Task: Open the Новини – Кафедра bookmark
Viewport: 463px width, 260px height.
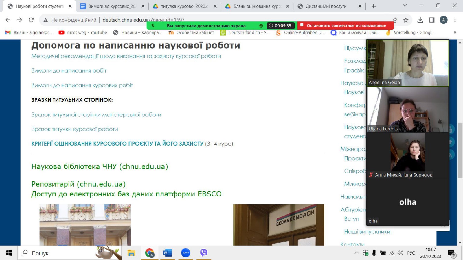Action: (137, 32)
